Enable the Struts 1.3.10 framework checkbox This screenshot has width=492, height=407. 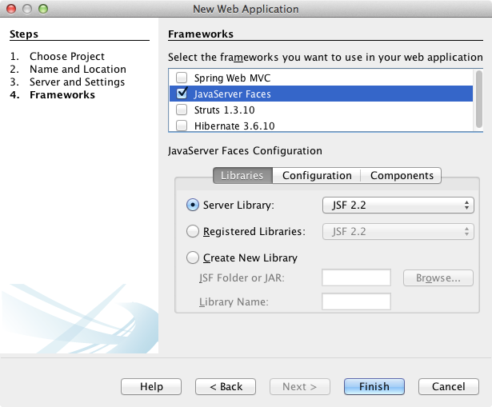pyautogui.click(x=182, y=110)
